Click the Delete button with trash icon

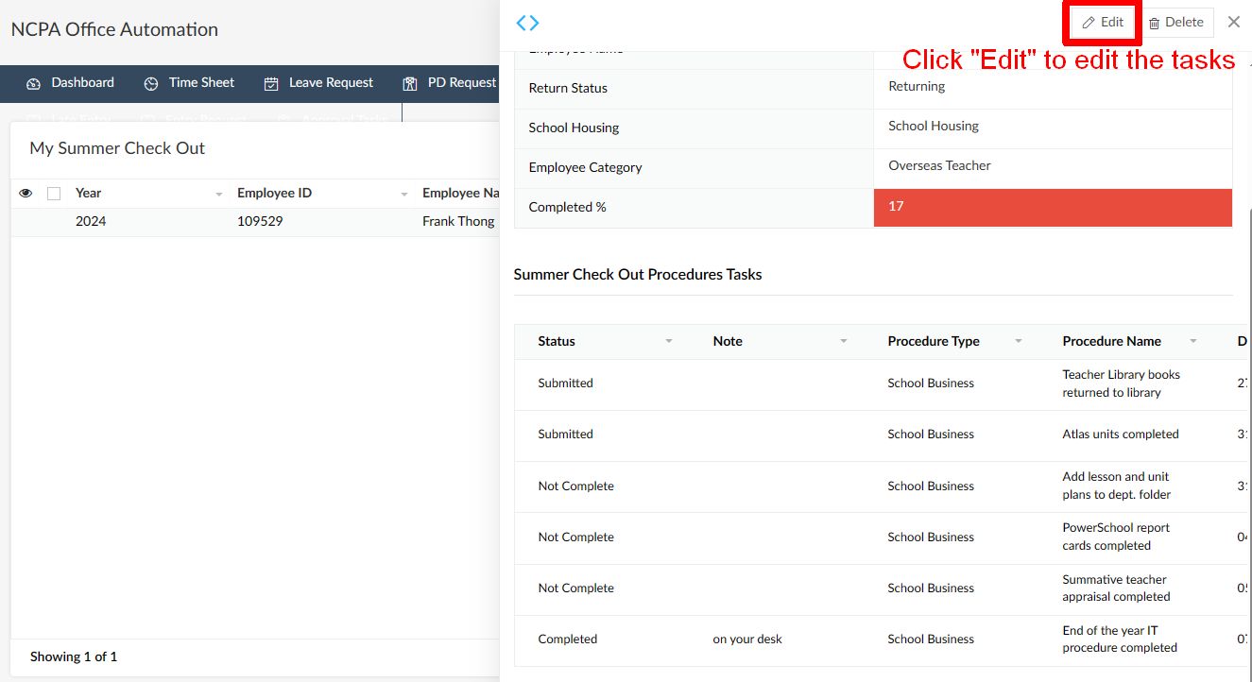point(1176,23)
